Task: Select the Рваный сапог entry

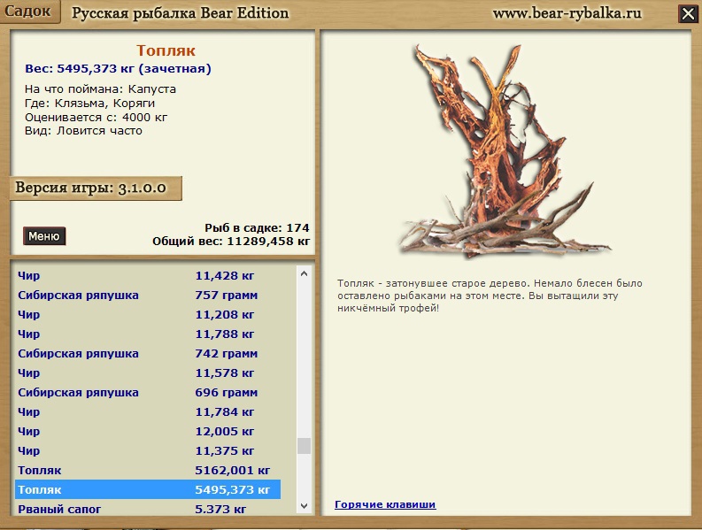Action: point(148,509)
